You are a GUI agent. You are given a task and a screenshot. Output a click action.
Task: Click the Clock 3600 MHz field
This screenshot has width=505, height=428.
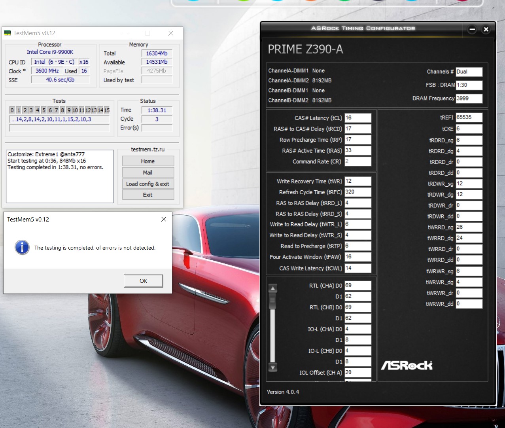click(47, 71)
